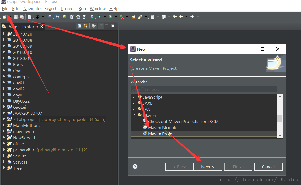Open the Web Browser globe icon

pos(65,17)
